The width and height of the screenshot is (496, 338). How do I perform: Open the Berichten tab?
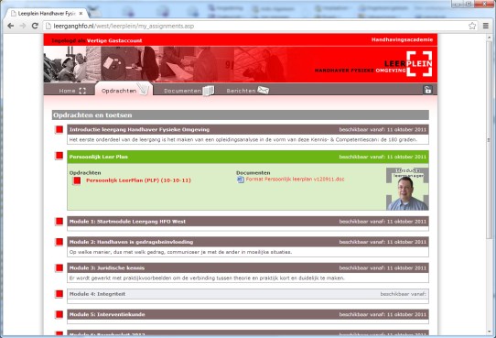tap(247, 91)
